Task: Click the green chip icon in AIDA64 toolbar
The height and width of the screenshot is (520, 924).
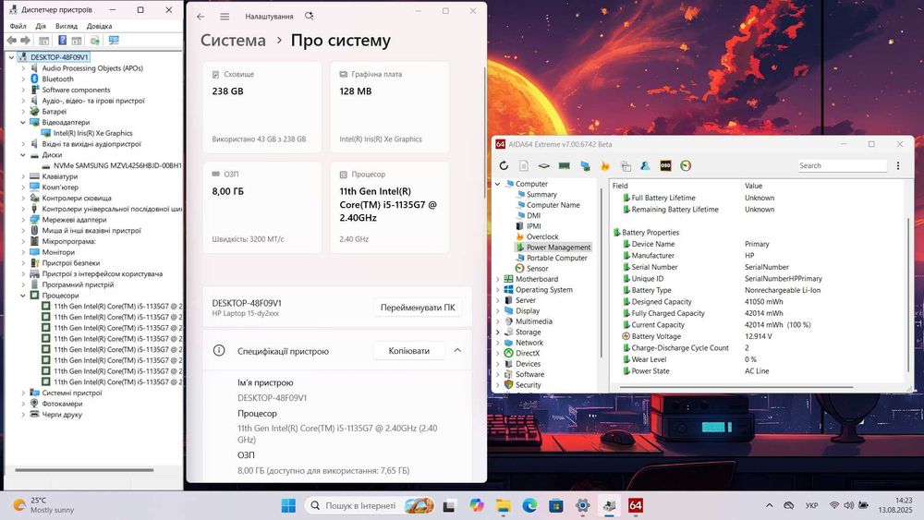Action: (x=544, y=166)
